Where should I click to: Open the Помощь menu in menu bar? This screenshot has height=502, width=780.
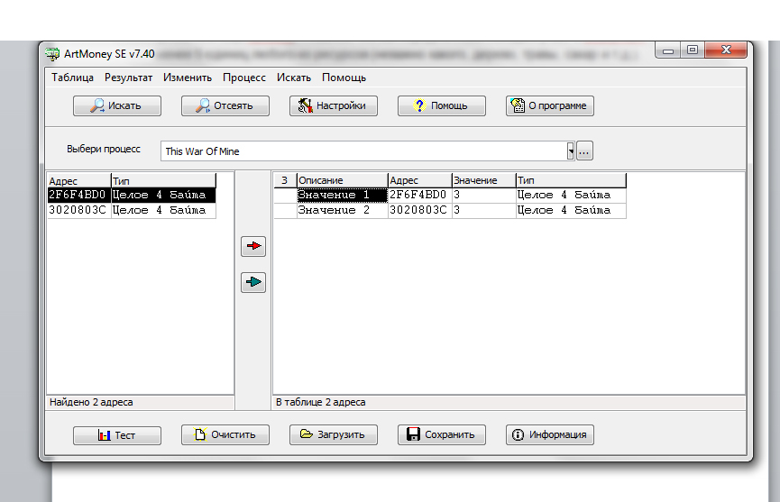(344, 78)
